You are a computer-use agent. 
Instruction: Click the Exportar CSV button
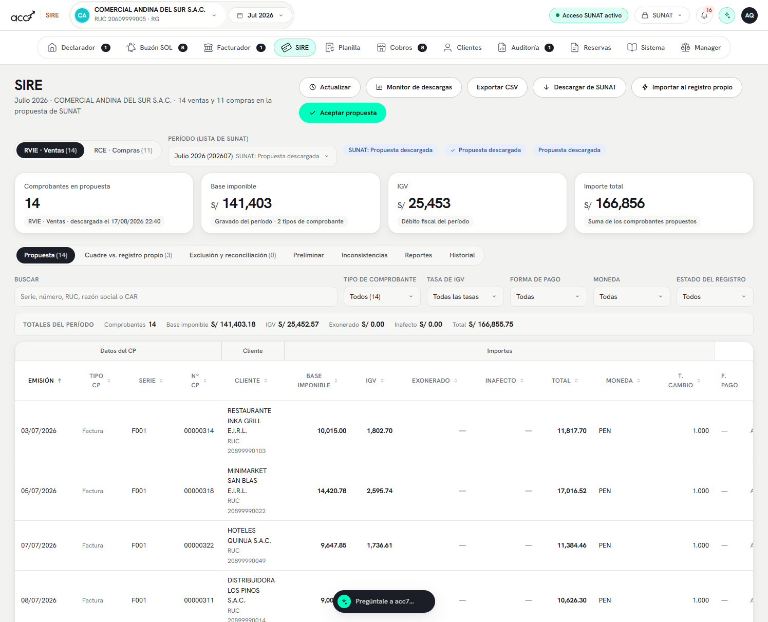497,87
